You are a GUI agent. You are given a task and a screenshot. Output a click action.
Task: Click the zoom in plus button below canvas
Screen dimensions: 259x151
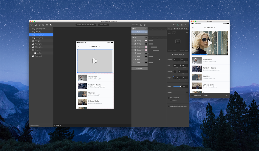[x=60, y=125]
